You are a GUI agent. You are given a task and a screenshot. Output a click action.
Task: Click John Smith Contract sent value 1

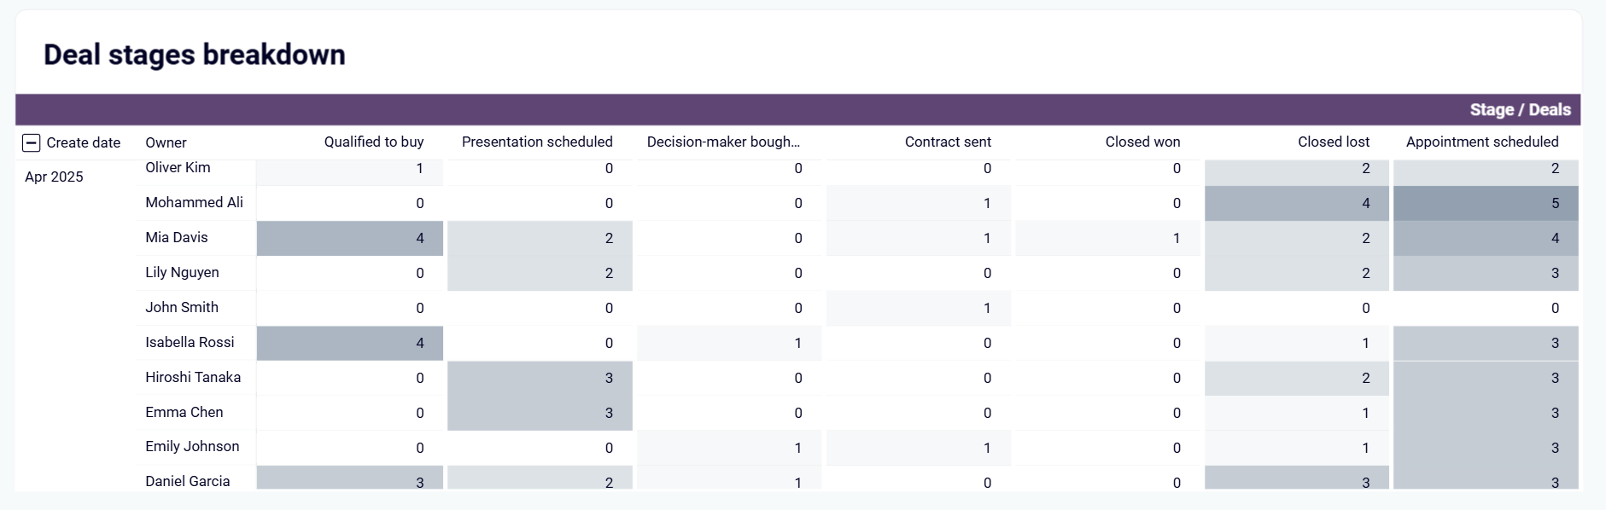(919, 308)
